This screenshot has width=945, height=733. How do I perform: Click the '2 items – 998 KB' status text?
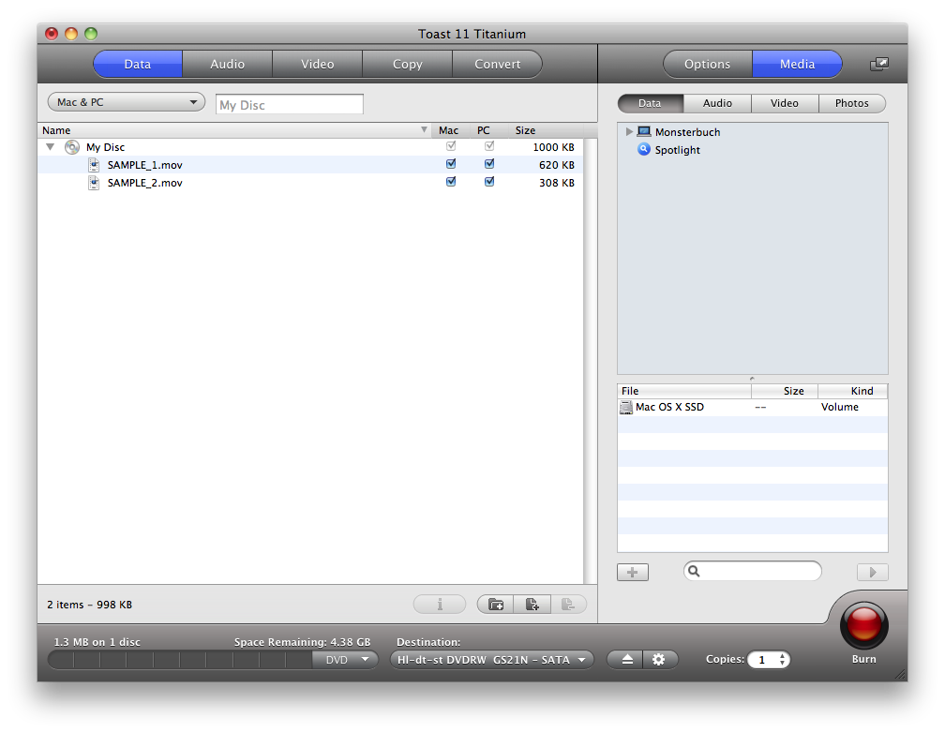pos(89,605)
